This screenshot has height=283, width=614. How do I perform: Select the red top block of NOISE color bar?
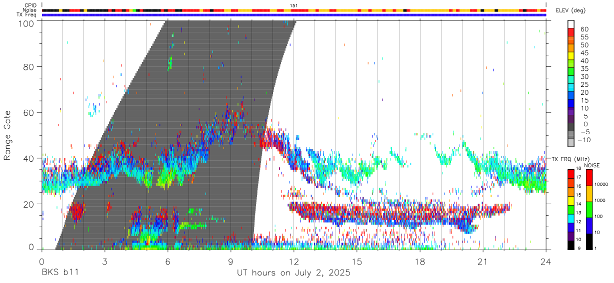(x=588, y=178)
